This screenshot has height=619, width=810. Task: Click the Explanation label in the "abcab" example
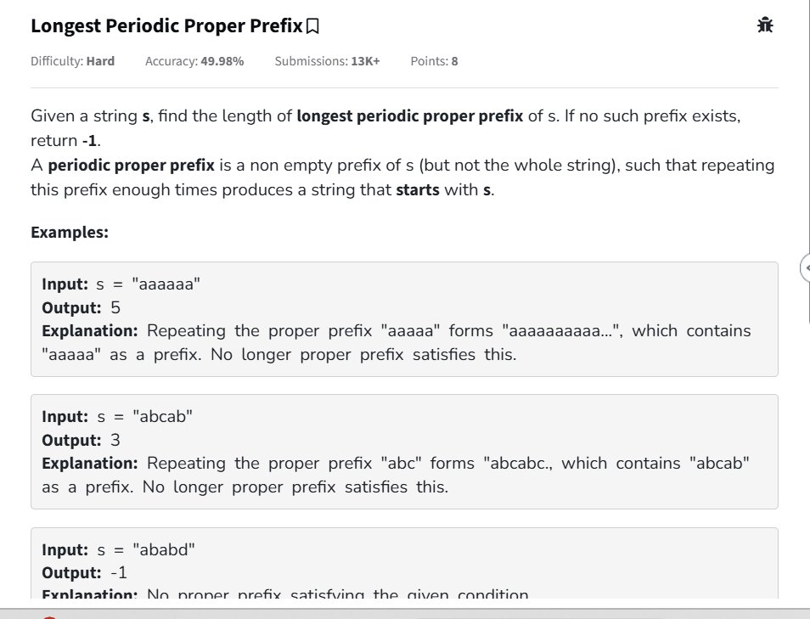[90, 463]
